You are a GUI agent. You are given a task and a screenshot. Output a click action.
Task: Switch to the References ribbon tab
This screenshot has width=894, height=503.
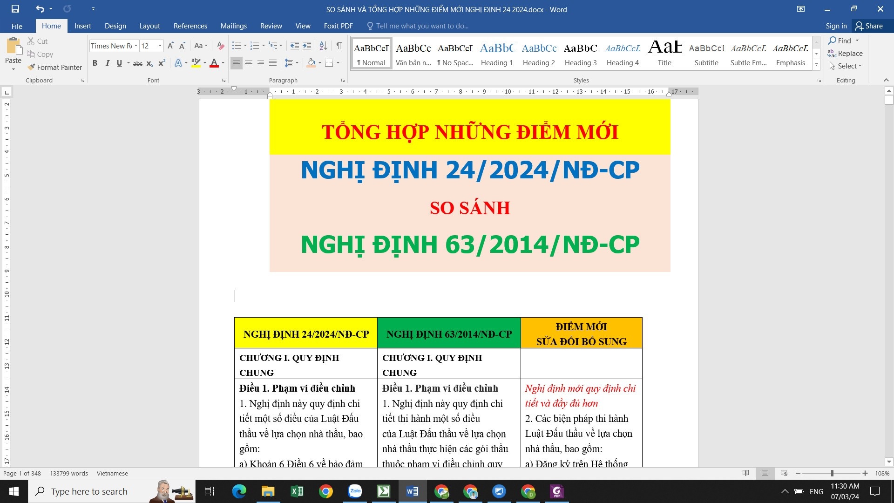(190, 26)
